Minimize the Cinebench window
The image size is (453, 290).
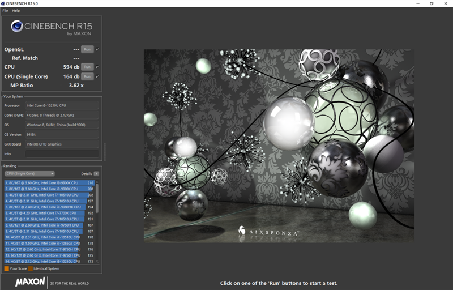coord(418,3)
